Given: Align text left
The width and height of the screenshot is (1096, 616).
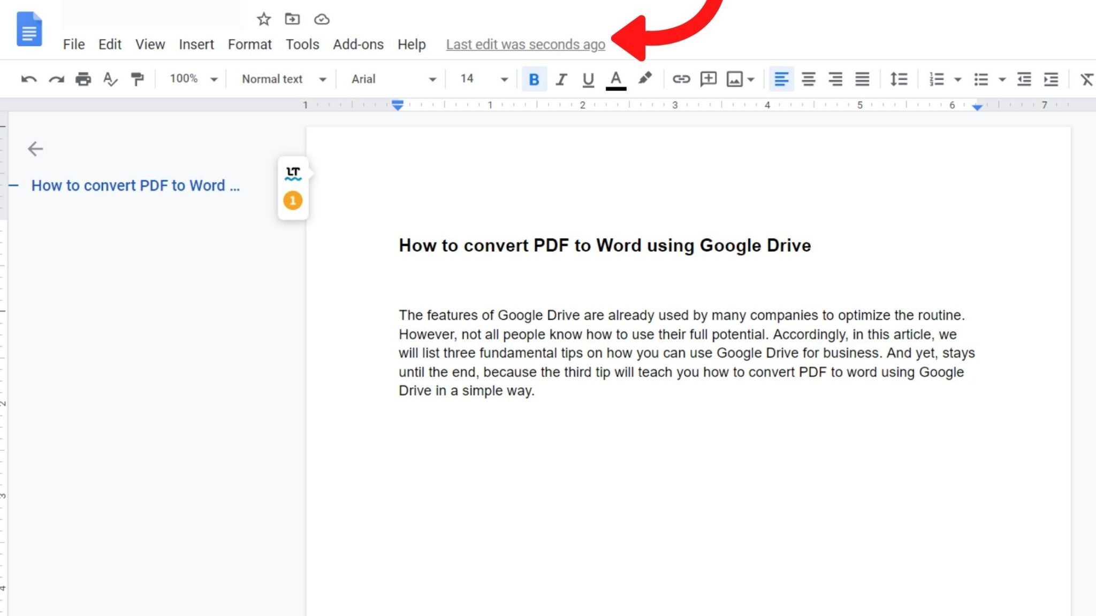Looking at the screenshot, I should pyautogui.click(x=781, y=79).
